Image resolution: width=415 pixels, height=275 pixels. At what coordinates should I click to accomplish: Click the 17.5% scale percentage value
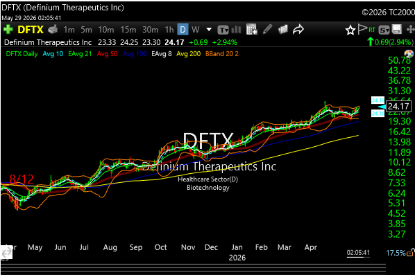click(396, 253)
